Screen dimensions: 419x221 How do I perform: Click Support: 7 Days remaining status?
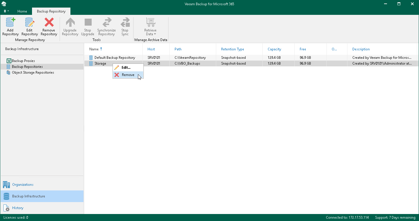(x=395, y=218)
